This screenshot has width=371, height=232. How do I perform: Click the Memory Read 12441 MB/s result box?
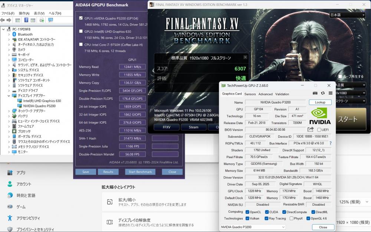tap(132, 67)
